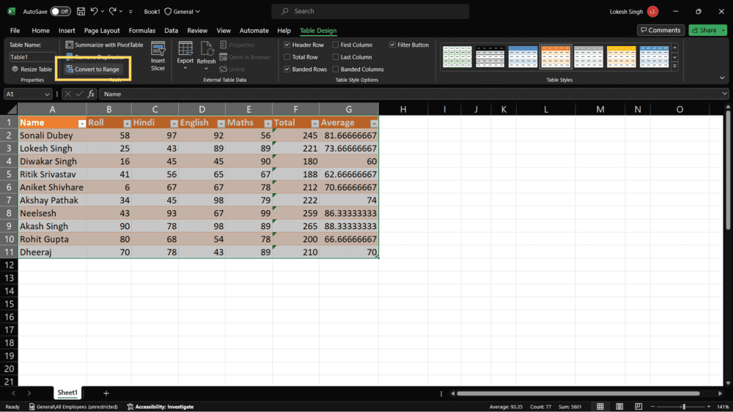Viewport: 733px width, 412px height.
Task: Select the Sheet1 tab
Action: pyautogui.click(x=67, y=393)
